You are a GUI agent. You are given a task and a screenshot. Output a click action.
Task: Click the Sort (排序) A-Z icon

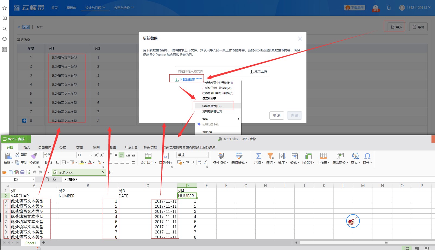point(282,156)
